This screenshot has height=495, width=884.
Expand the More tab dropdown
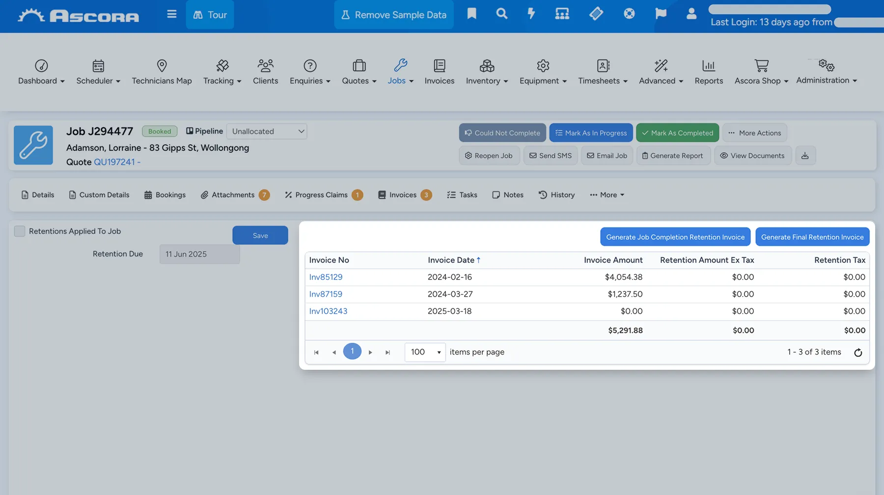tap(607, 195)
